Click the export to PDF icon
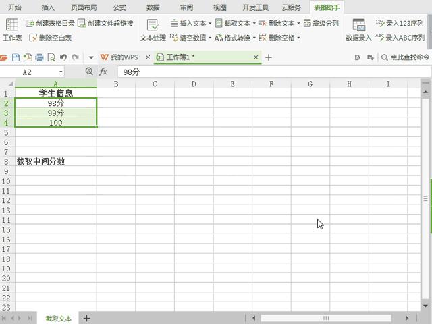432x324 pixels. (x=28, y=57)
